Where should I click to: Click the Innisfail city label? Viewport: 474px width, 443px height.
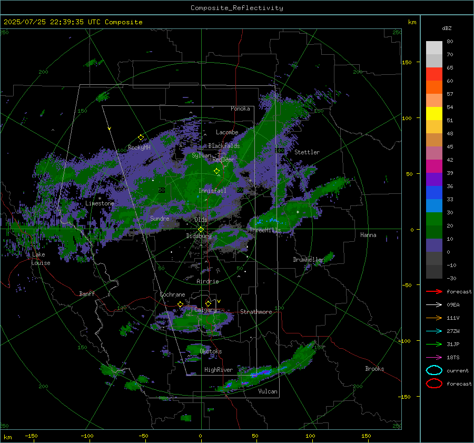pos(212,191)
